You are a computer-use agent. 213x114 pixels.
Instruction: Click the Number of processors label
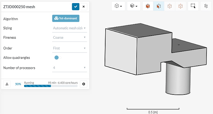[19, 68]
